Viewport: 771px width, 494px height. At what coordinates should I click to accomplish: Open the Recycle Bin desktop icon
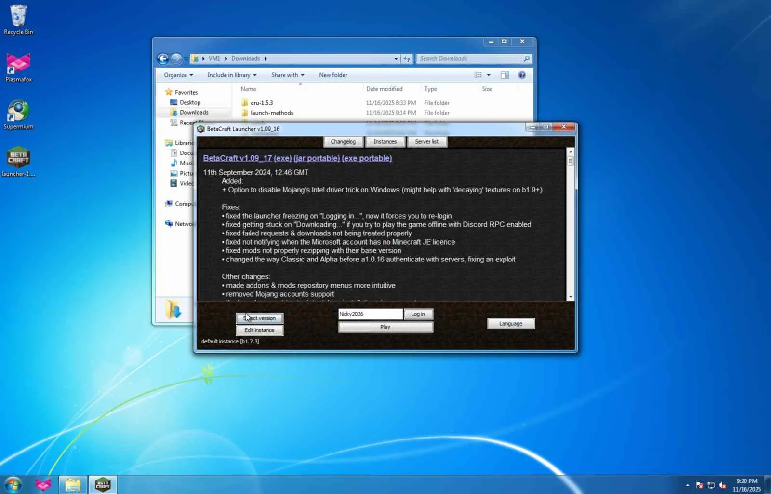click(x=18, y=19)
